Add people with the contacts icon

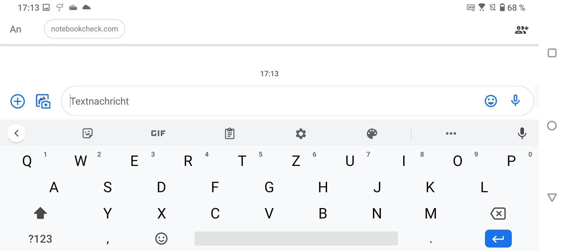coord(522,30)
